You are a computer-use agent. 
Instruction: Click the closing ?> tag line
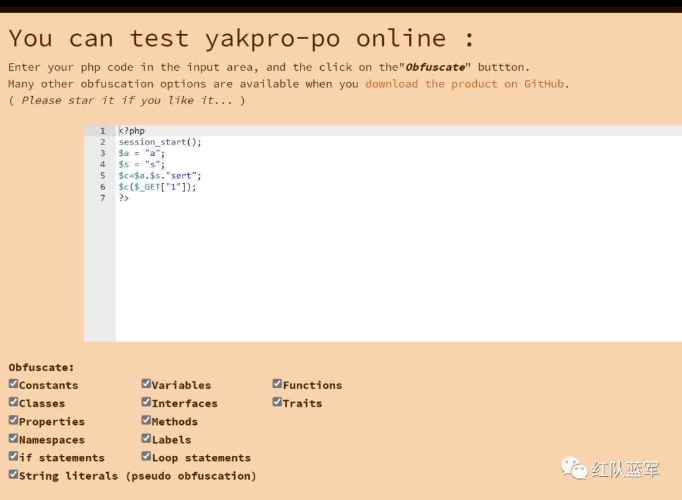[124, 198]
